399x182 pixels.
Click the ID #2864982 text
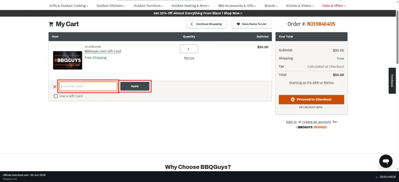(93, 47)
